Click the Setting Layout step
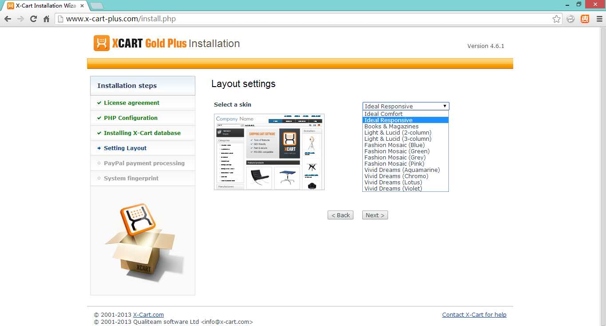Image resolution: width=606 pixels, height=326 pixels. [x=125, y=148]
